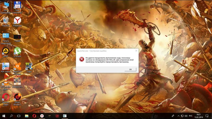Click the red error icon in the dialog
The height and width of the screenshot is (119, 212).
(82, 59)
